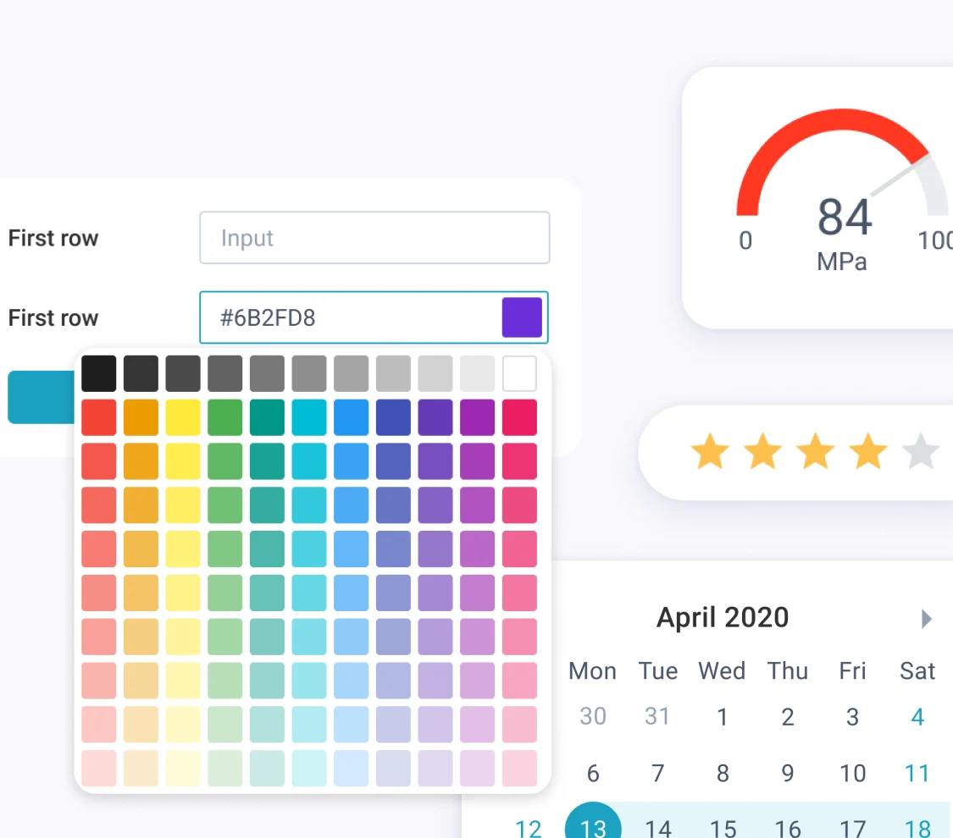
Task: Click the Mon weekday header
Action: click(593, 671)
